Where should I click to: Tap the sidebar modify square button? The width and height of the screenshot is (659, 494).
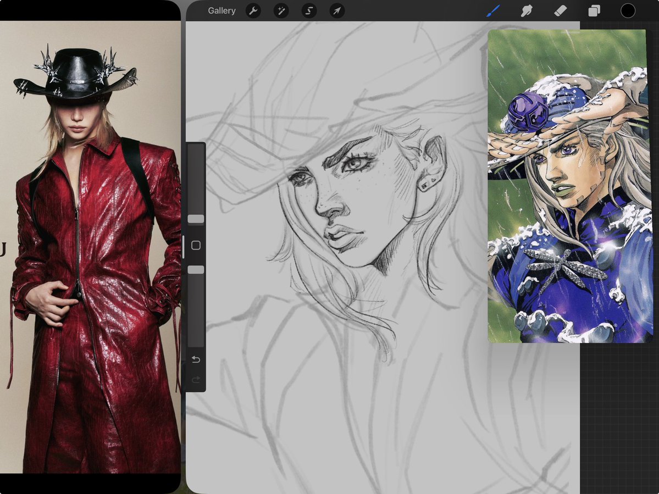tap(196, 245)
